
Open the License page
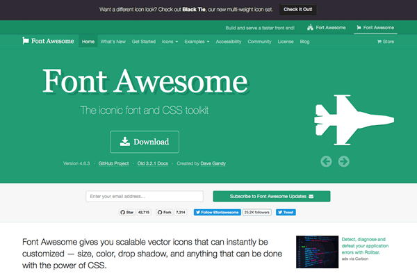pos(286,42)
